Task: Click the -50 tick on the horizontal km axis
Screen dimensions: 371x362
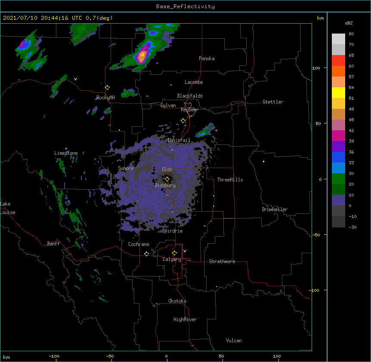Action: [110, 356]
